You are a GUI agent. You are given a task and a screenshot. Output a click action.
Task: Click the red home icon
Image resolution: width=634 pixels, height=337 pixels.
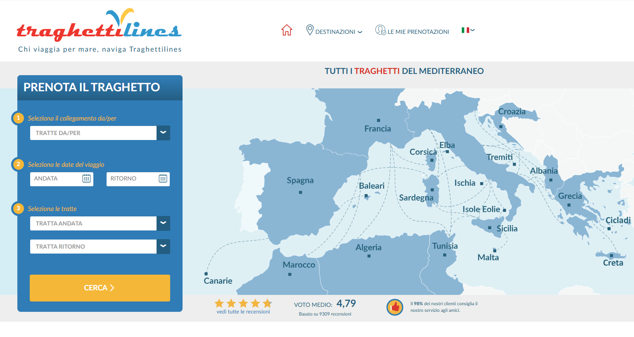[287, 30]
